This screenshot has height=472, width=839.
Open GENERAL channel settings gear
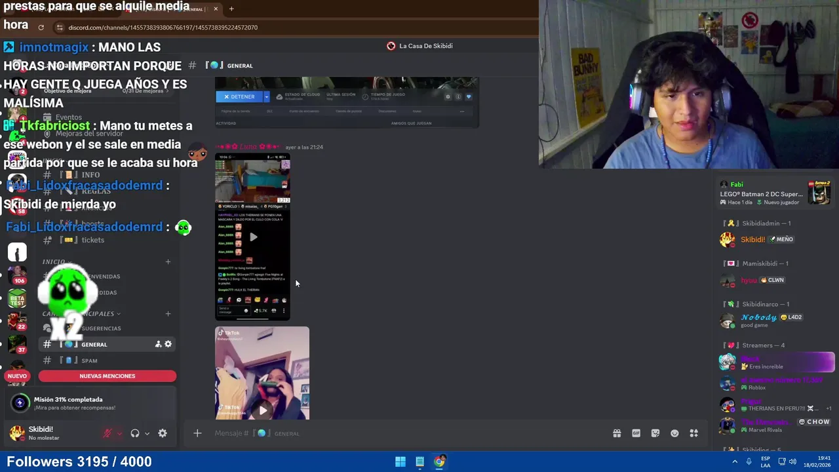coord(168,344)
